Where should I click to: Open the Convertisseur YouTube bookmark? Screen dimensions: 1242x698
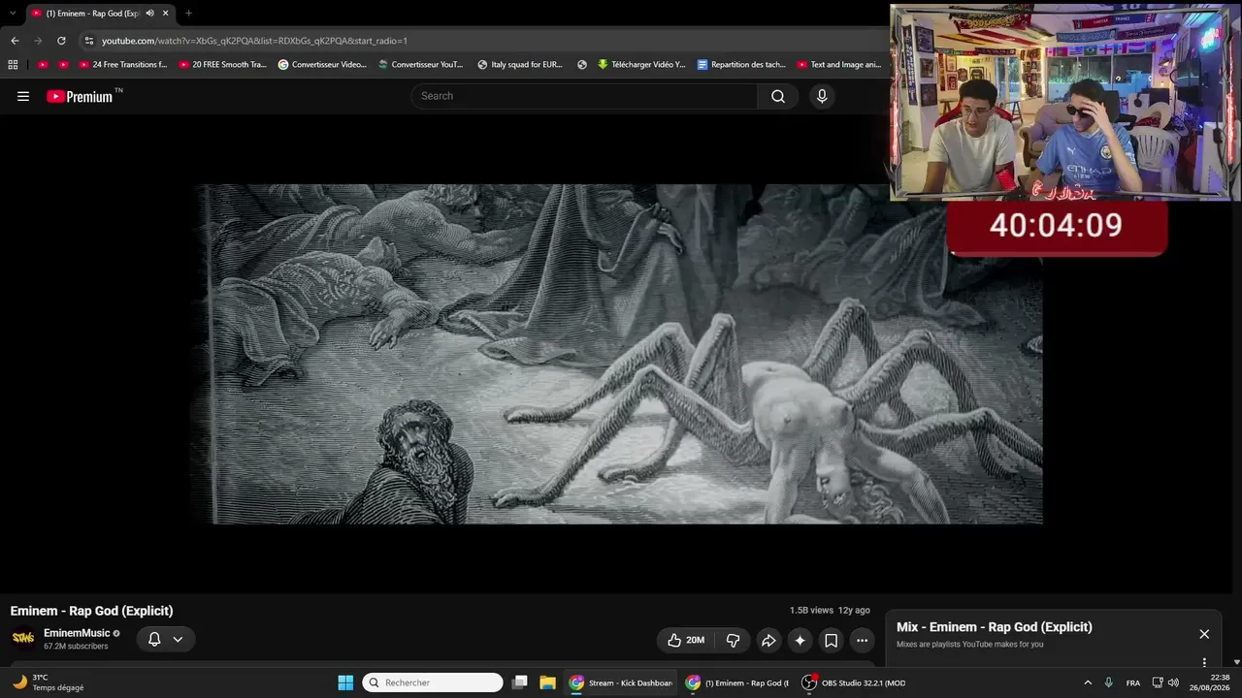(421, 65)
